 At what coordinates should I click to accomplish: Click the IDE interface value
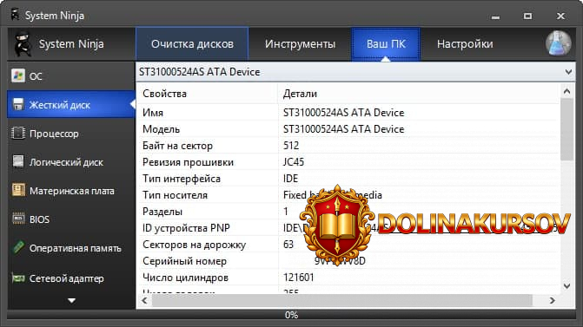[290, 179]
